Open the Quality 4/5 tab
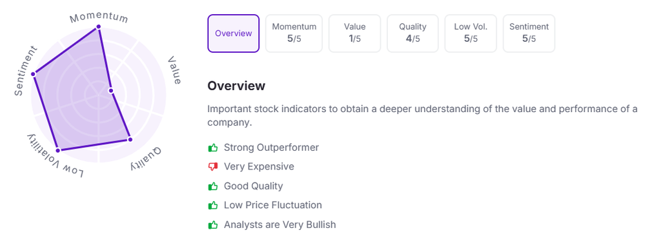This screenshot has width=661, height=239. 412,33
